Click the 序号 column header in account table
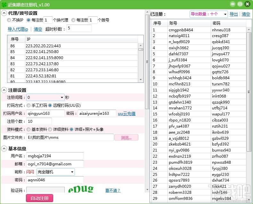 [159, 23]
